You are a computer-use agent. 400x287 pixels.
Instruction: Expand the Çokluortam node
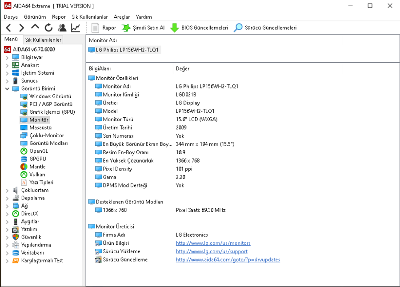click(x=7, y=190)
